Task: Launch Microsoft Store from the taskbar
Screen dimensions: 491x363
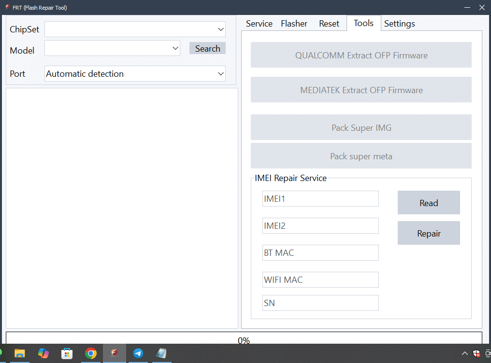Action: pos(67,353)
